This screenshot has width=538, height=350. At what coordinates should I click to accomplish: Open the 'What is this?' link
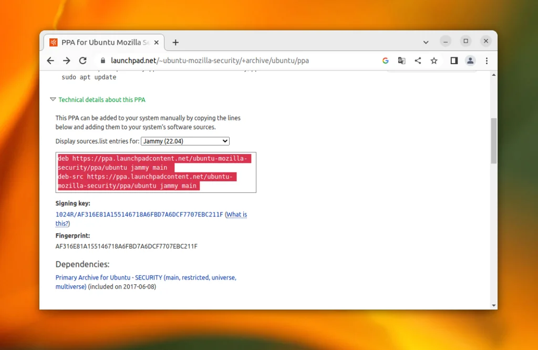[x=236, y=214]
